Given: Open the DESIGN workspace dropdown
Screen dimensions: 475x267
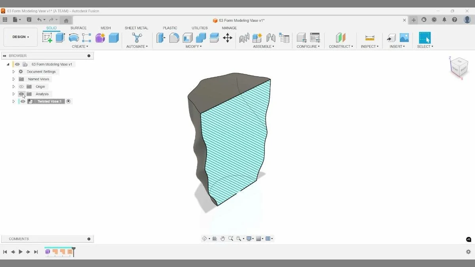Looking at the screenshot, I should coord(21,37).
